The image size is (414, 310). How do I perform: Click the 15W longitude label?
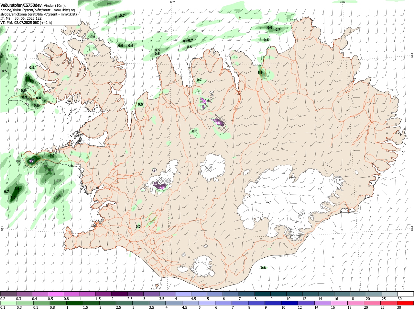click(343, 2)
